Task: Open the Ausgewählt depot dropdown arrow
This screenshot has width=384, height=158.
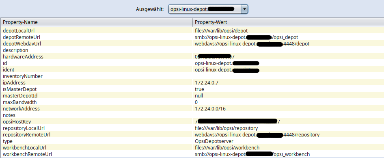Action: [244, 9]
